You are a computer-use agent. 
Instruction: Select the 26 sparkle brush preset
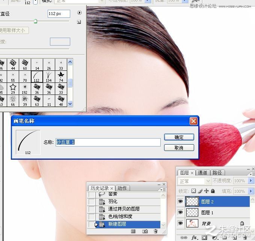click(x=49, y=64)
